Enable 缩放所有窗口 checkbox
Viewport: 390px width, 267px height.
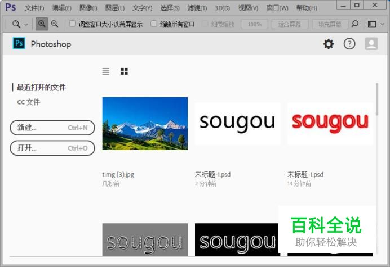tap(154, 24)
